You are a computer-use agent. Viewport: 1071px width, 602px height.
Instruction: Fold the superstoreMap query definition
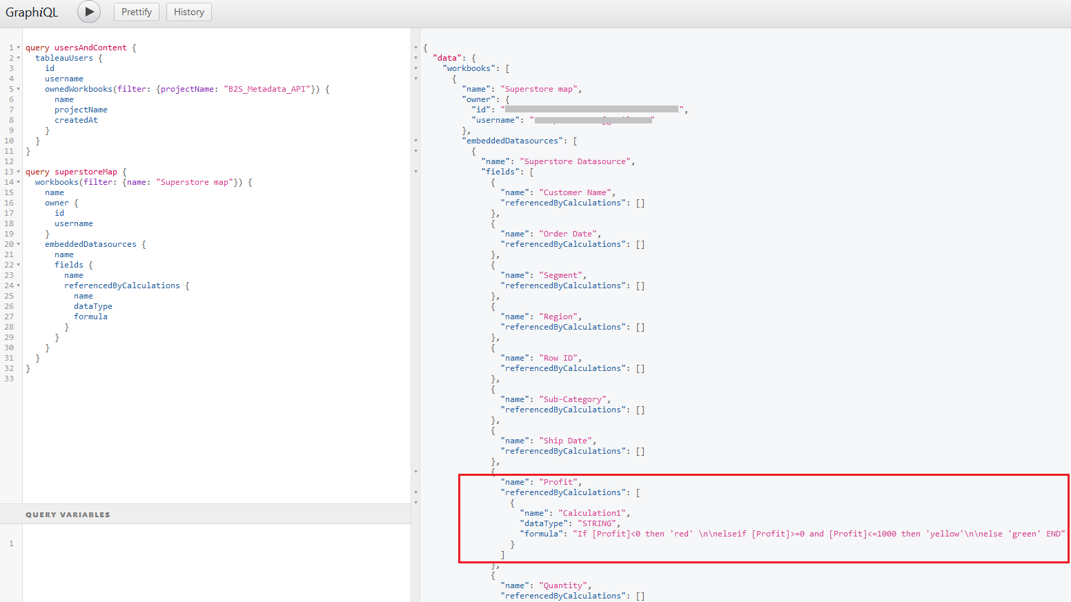(19, 172)
